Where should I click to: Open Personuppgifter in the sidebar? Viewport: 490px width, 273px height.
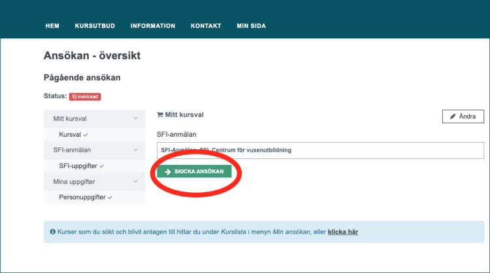tap(82, 197)
